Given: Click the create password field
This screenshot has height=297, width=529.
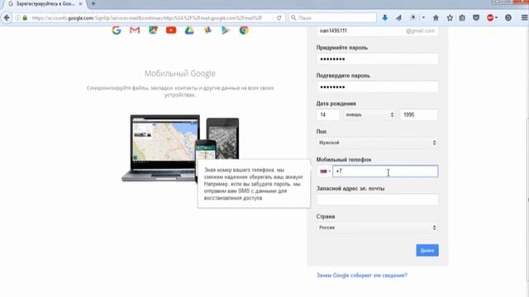Looking at the screenshot, I should [x=377, y=59].
